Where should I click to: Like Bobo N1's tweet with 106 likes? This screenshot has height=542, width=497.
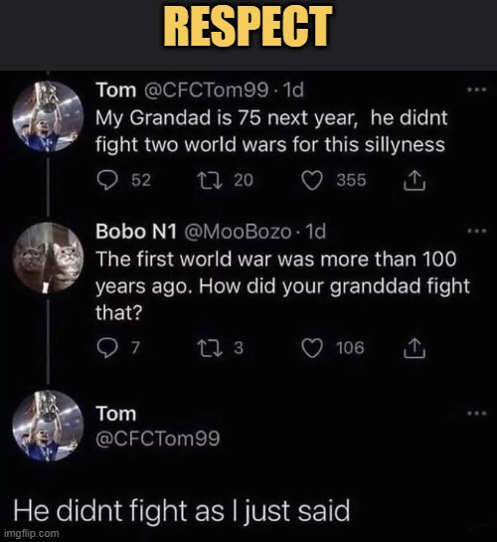[312, 348]
